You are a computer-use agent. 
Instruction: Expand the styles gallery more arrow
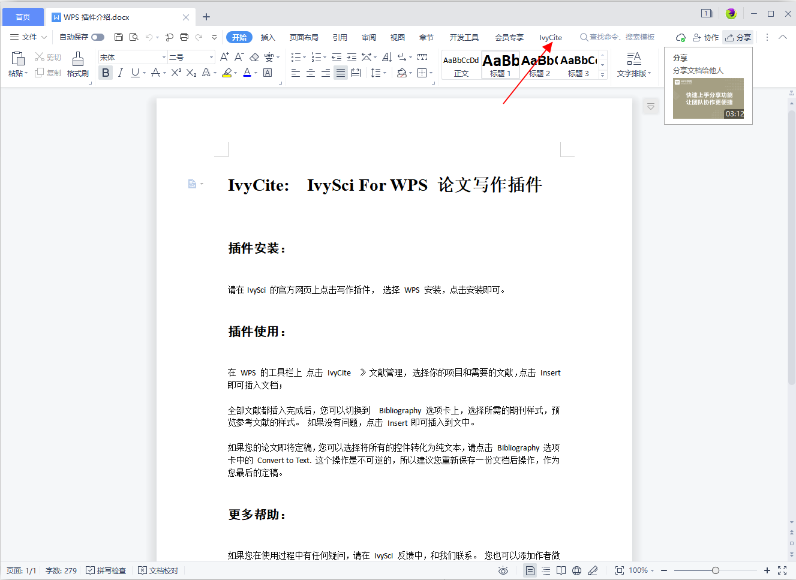(602, 74)
